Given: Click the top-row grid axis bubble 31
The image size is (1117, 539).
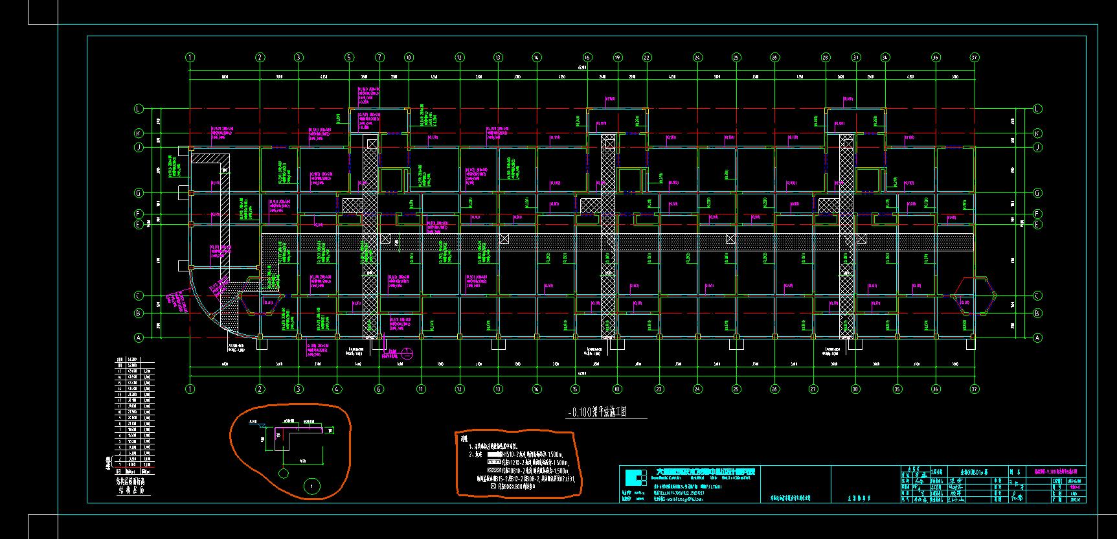Looking at the screenshot, I should [x=855, y=57].
